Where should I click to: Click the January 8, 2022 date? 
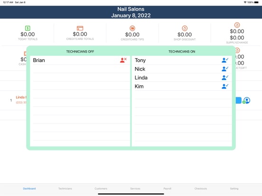(131, 15)
